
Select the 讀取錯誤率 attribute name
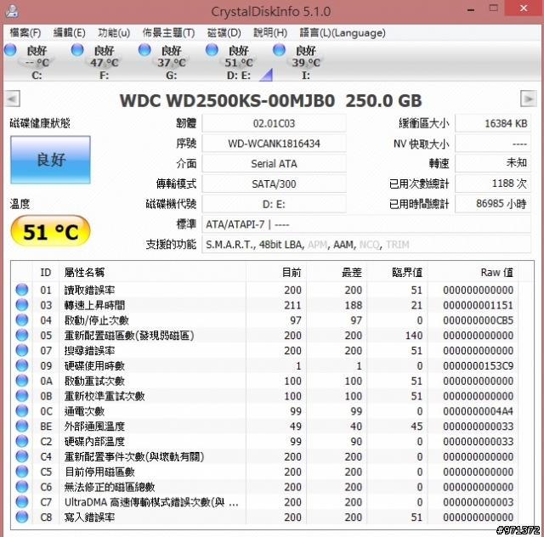tap(89, 290)
